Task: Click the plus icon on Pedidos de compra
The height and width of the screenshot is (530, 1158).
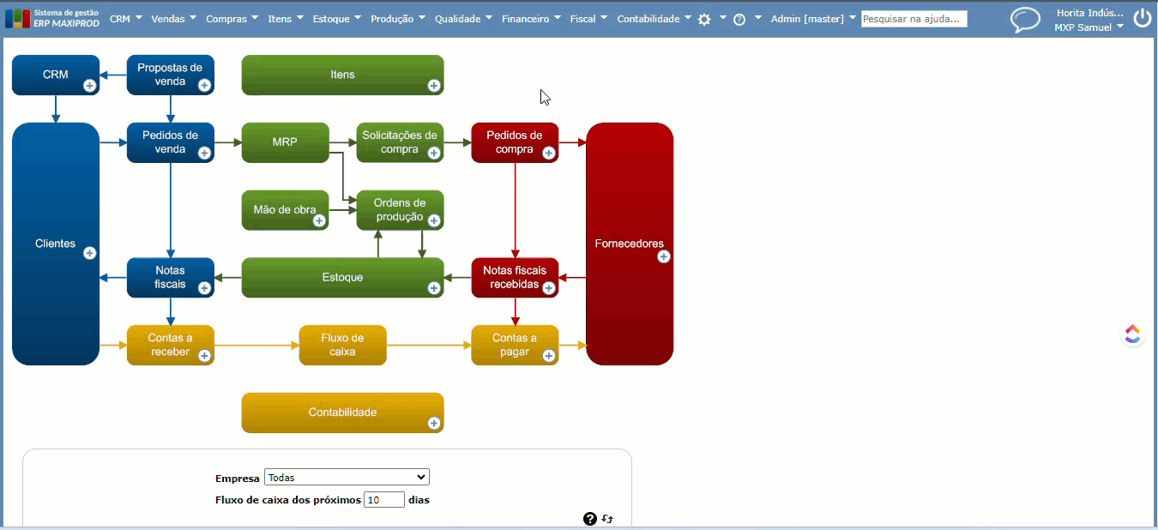Action: tap(548, 153)
